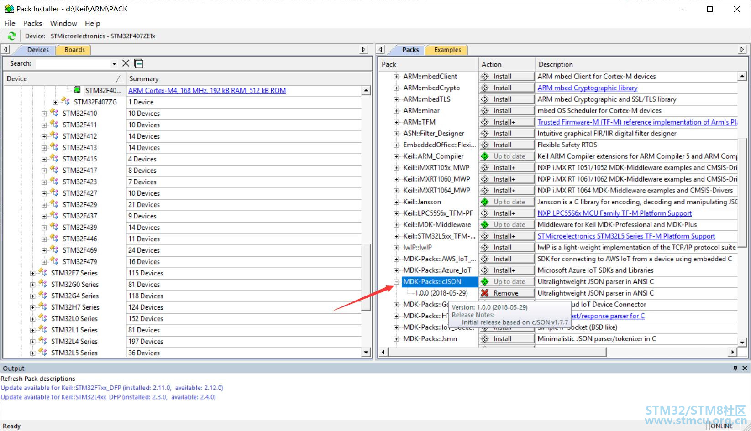Image resolution: width=751 pixels, height=431 pixels.
Task: Click the STM32F7 Series family icon
Action: (43, 272)
